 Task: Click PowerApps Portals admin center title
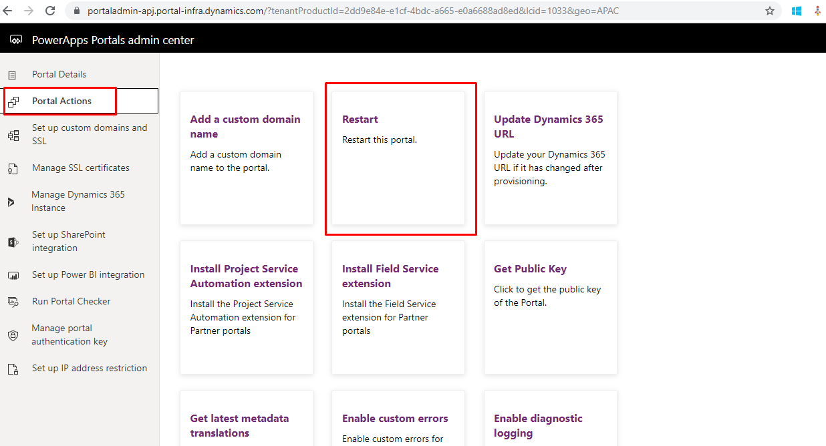pos(113,40)
